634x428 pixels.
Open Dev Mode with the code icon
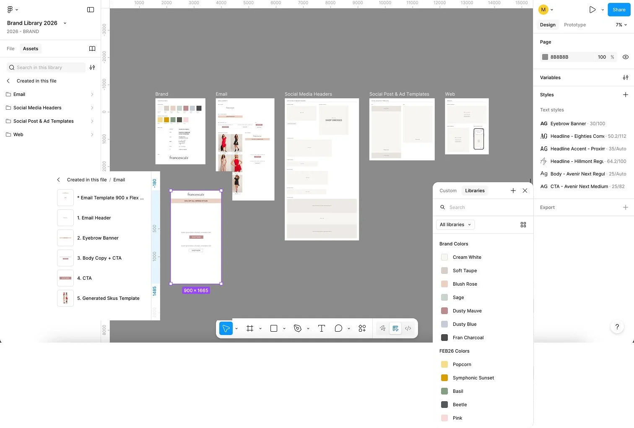point(408,328)
